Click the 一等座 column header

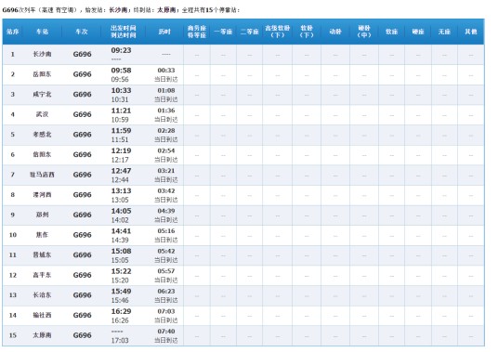click(x=223, y=32)
